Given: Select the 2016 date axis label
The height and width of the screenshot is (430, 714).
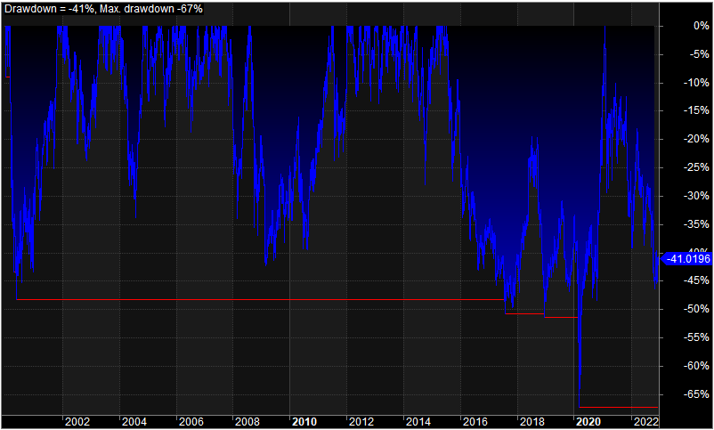Looking at the screenshot, I should pyautogui.click(x=475, y=422).
